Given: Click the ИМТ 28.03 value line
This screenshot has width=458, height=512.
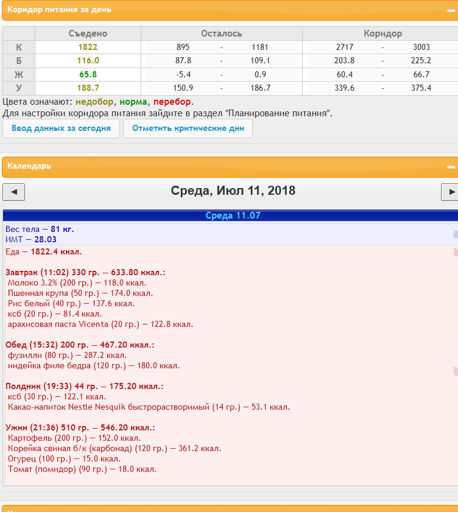Looking at the screenshot, I should [28, 240].
